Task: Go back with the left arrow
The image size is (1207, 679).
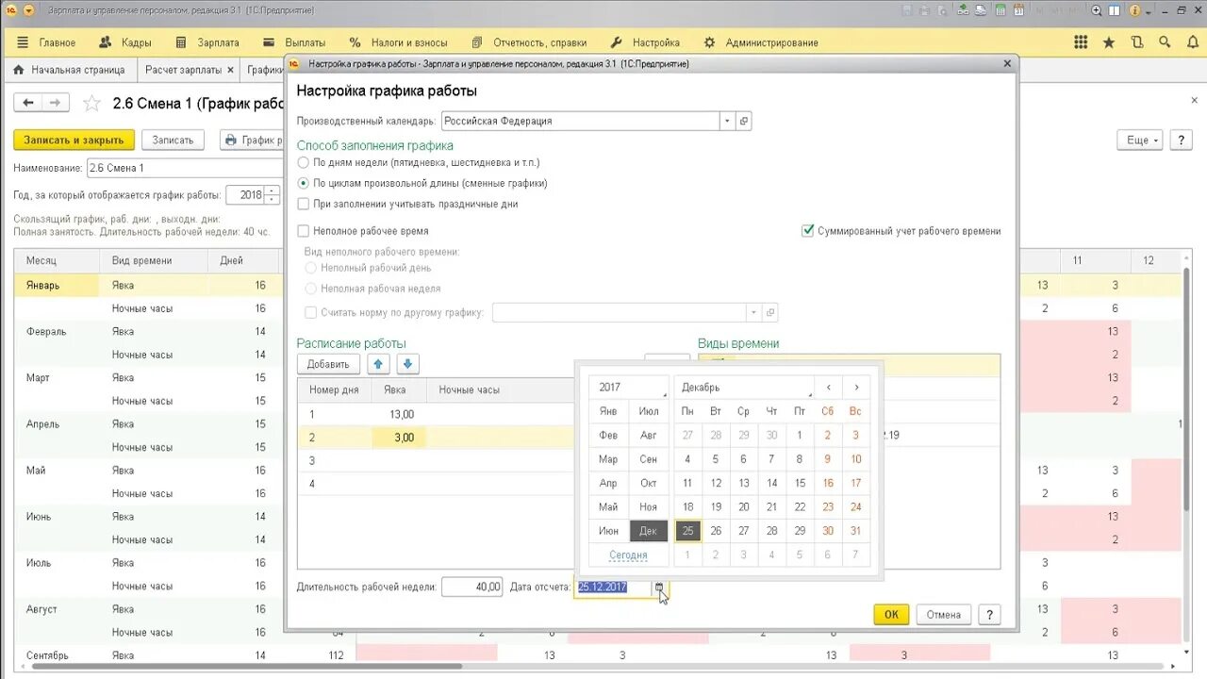Action: (28, 103)
